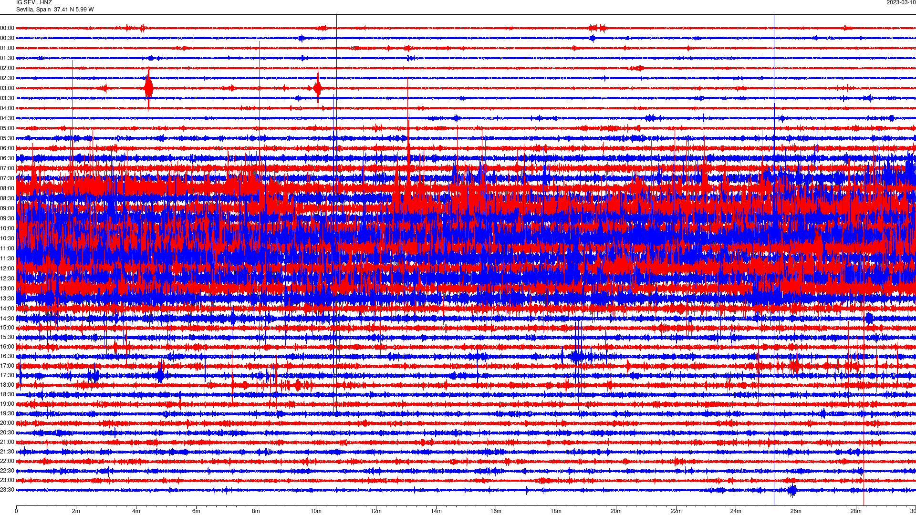
Task: Select the 08:00 time row label
Action: point(7,188)
